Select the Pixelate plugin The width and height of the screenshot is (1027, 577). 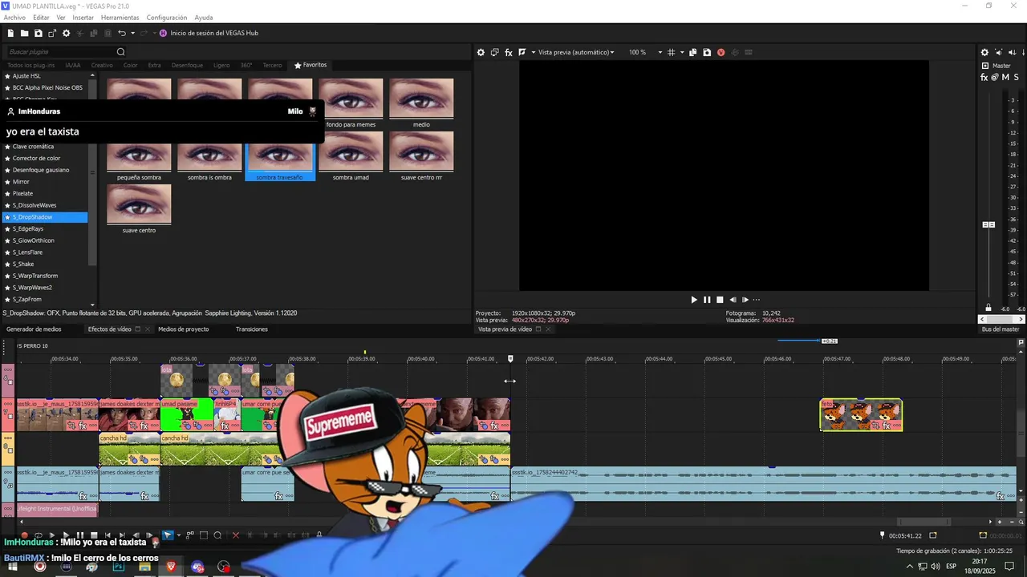coord(45,193)
